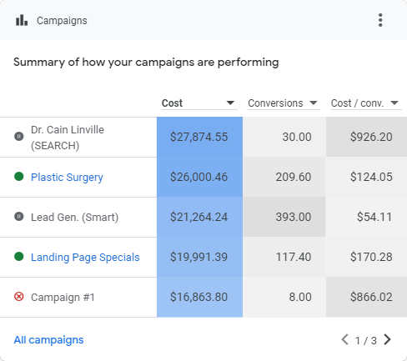Click the Campaigns bar chart icon
The height and width of the screenshot is (361, 407).
pyautogui.click(x=22, y=20)
